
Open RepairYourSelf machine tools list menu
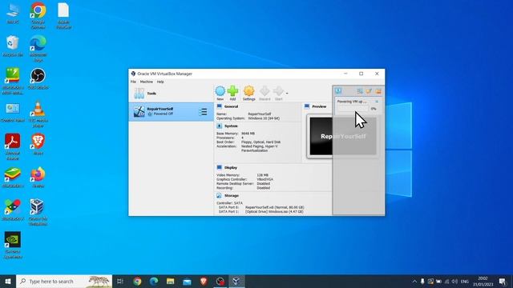[x=203, y=112]
